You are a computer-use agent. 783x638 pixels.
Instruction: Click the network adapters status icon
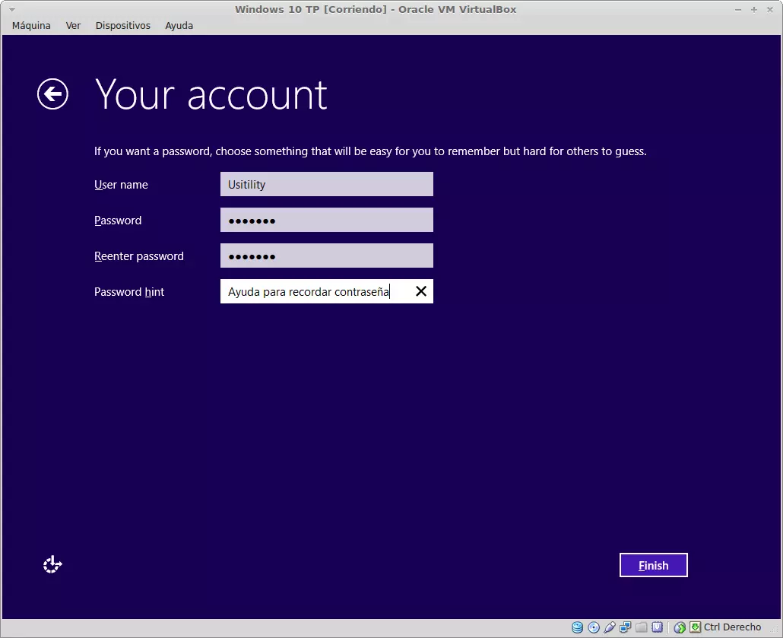pyautogui.click(x=626, y=627)
